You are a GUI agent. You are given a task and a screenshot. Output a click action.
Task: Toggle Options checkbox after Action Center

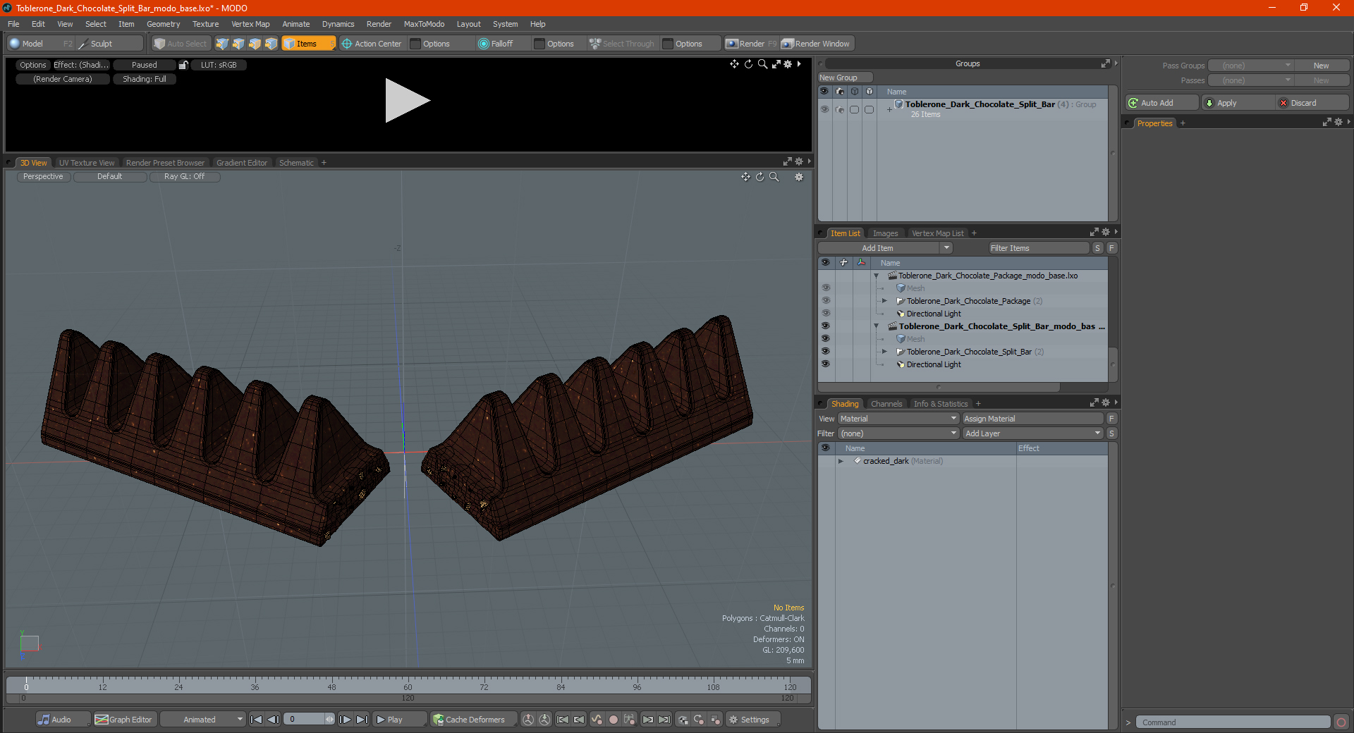point(415,44)
